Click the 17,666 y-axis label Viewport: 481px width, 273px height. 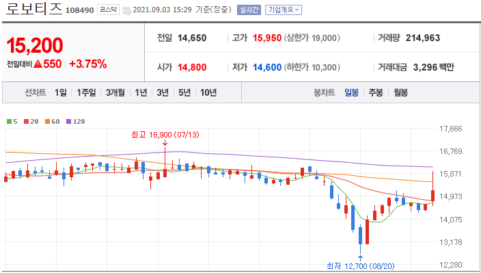(451, 129)
